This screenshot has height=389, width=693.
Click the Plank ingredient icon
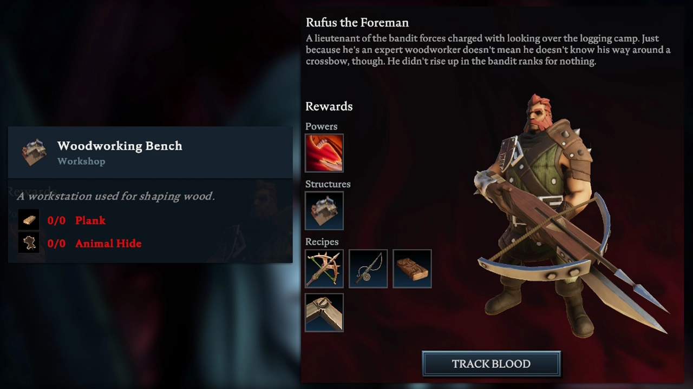[29, 220]
